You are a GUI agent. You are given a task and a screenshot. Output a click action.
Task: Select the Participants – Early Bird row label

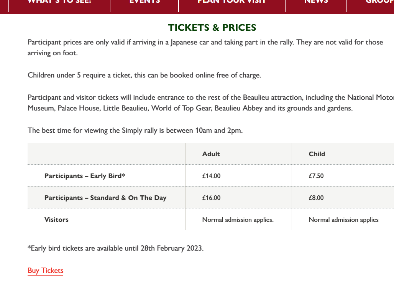(x=85, y=176)
